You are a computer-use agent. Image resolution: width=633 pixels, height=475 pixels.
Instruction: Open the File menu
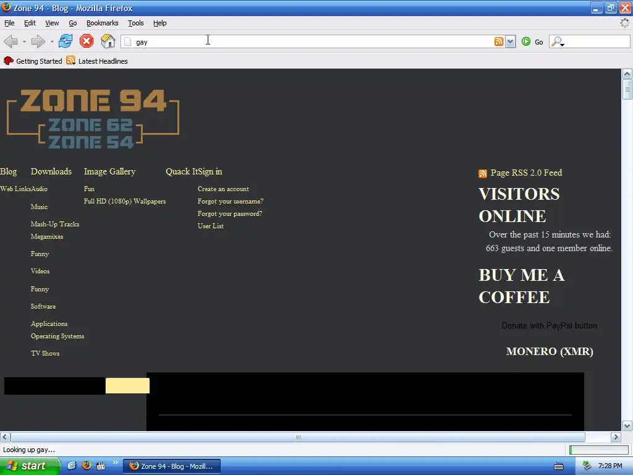click(9, 23)
